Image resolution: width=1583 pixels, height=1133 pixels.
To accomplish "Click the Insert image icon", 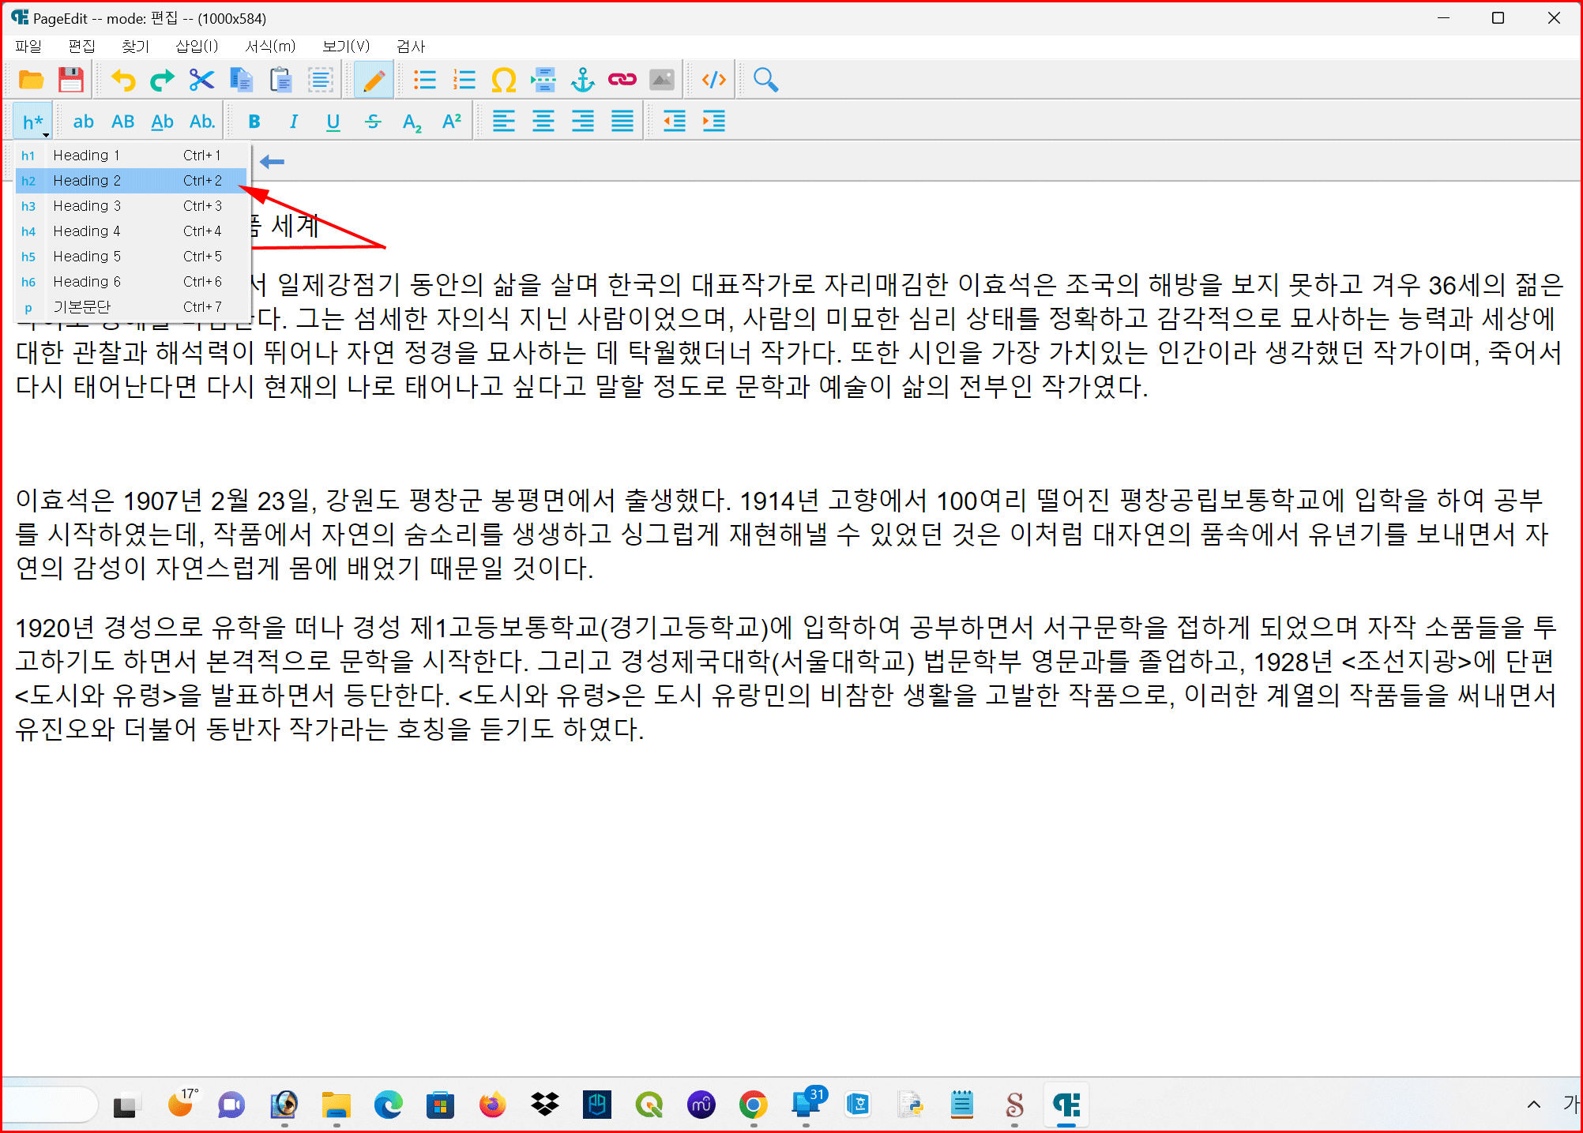I will tap(661, 80).
